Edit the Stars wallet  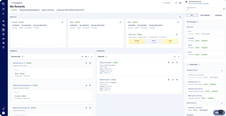(178, 22)
